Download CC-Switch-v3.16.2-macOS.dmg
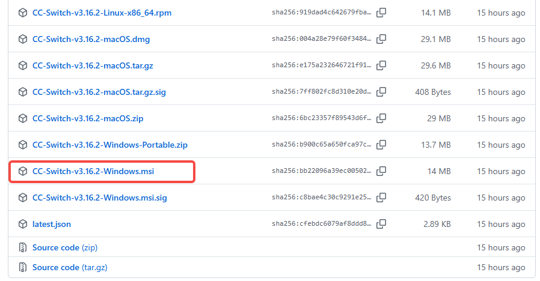 click(x=91, y=39)
